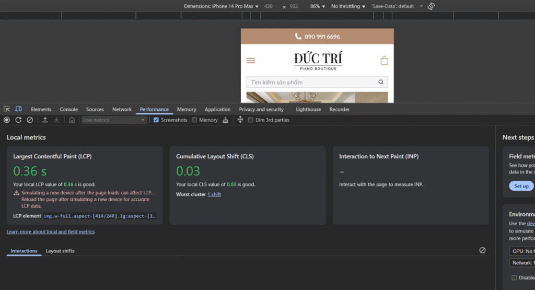Screen dimensions: 535x290
Task: Switch to the Network tab
Action: 122,109
